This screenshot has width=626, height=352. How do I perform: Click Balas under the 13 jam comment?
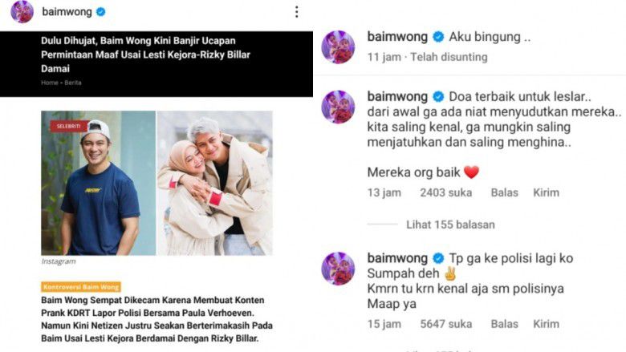pyautogui.click(x=504, y=193)
